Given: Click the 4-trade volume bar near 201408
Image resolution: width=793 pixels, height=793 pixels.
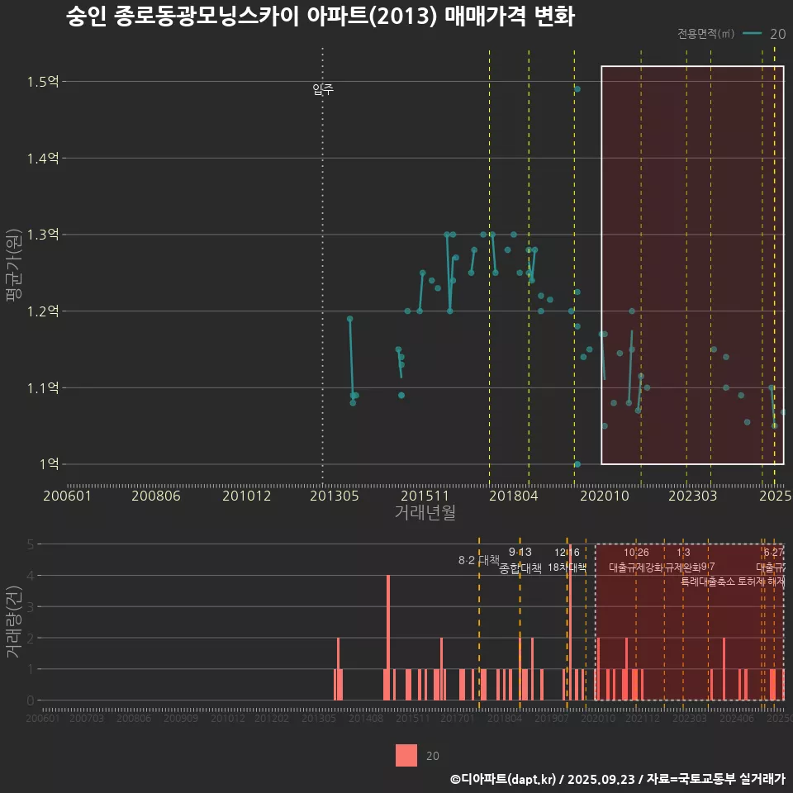Looking at the screenshot, I should [x=388, y=636].
